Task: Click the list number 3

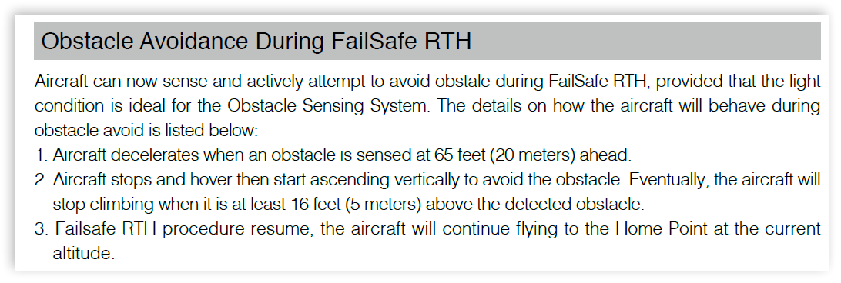Action: [x=41, y=229]
